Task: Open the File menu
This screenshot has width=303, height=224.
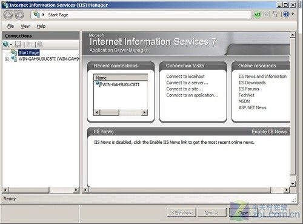Action: coord(10,26)
